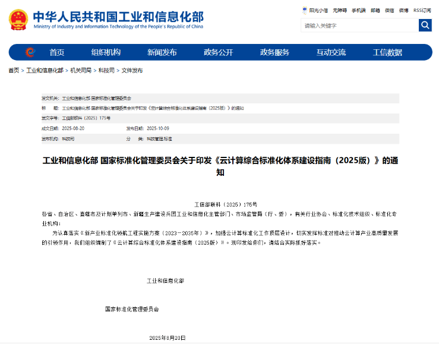
Task: Open the 手机端 mobile version link
Action: (358, 10)
